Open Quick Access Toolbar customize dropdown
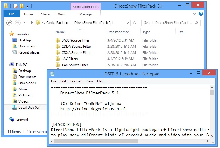 click(28, 6)
